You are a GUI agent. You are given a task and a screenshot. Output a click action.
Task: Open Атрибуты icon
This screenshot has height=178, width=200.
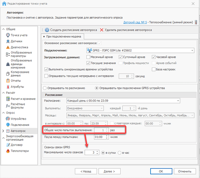pos(8,87)
